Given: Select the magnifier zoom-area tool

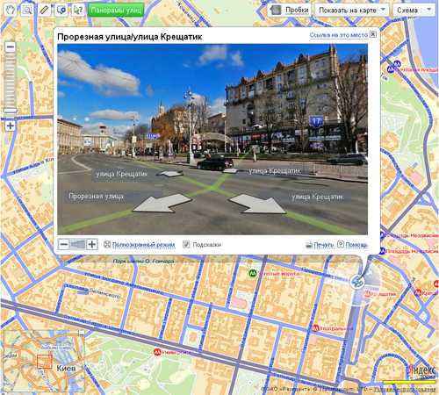Looking at the screenshot, I should click(x=27, y=10).
